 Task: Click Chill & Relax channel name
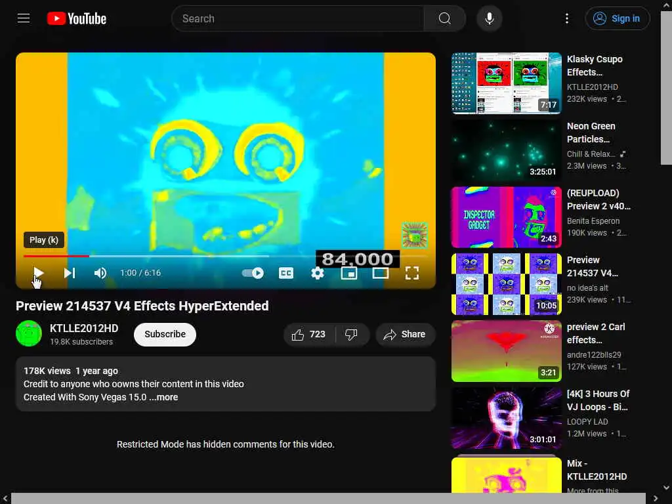click(x=591, y=154)
